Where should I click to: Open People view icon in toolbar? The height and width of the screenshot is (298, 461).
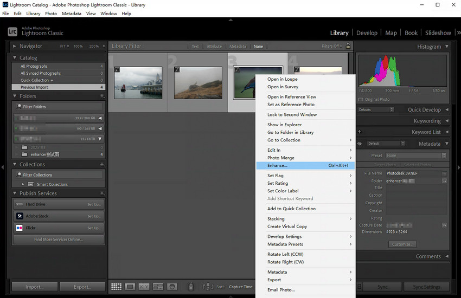[172, 287]
